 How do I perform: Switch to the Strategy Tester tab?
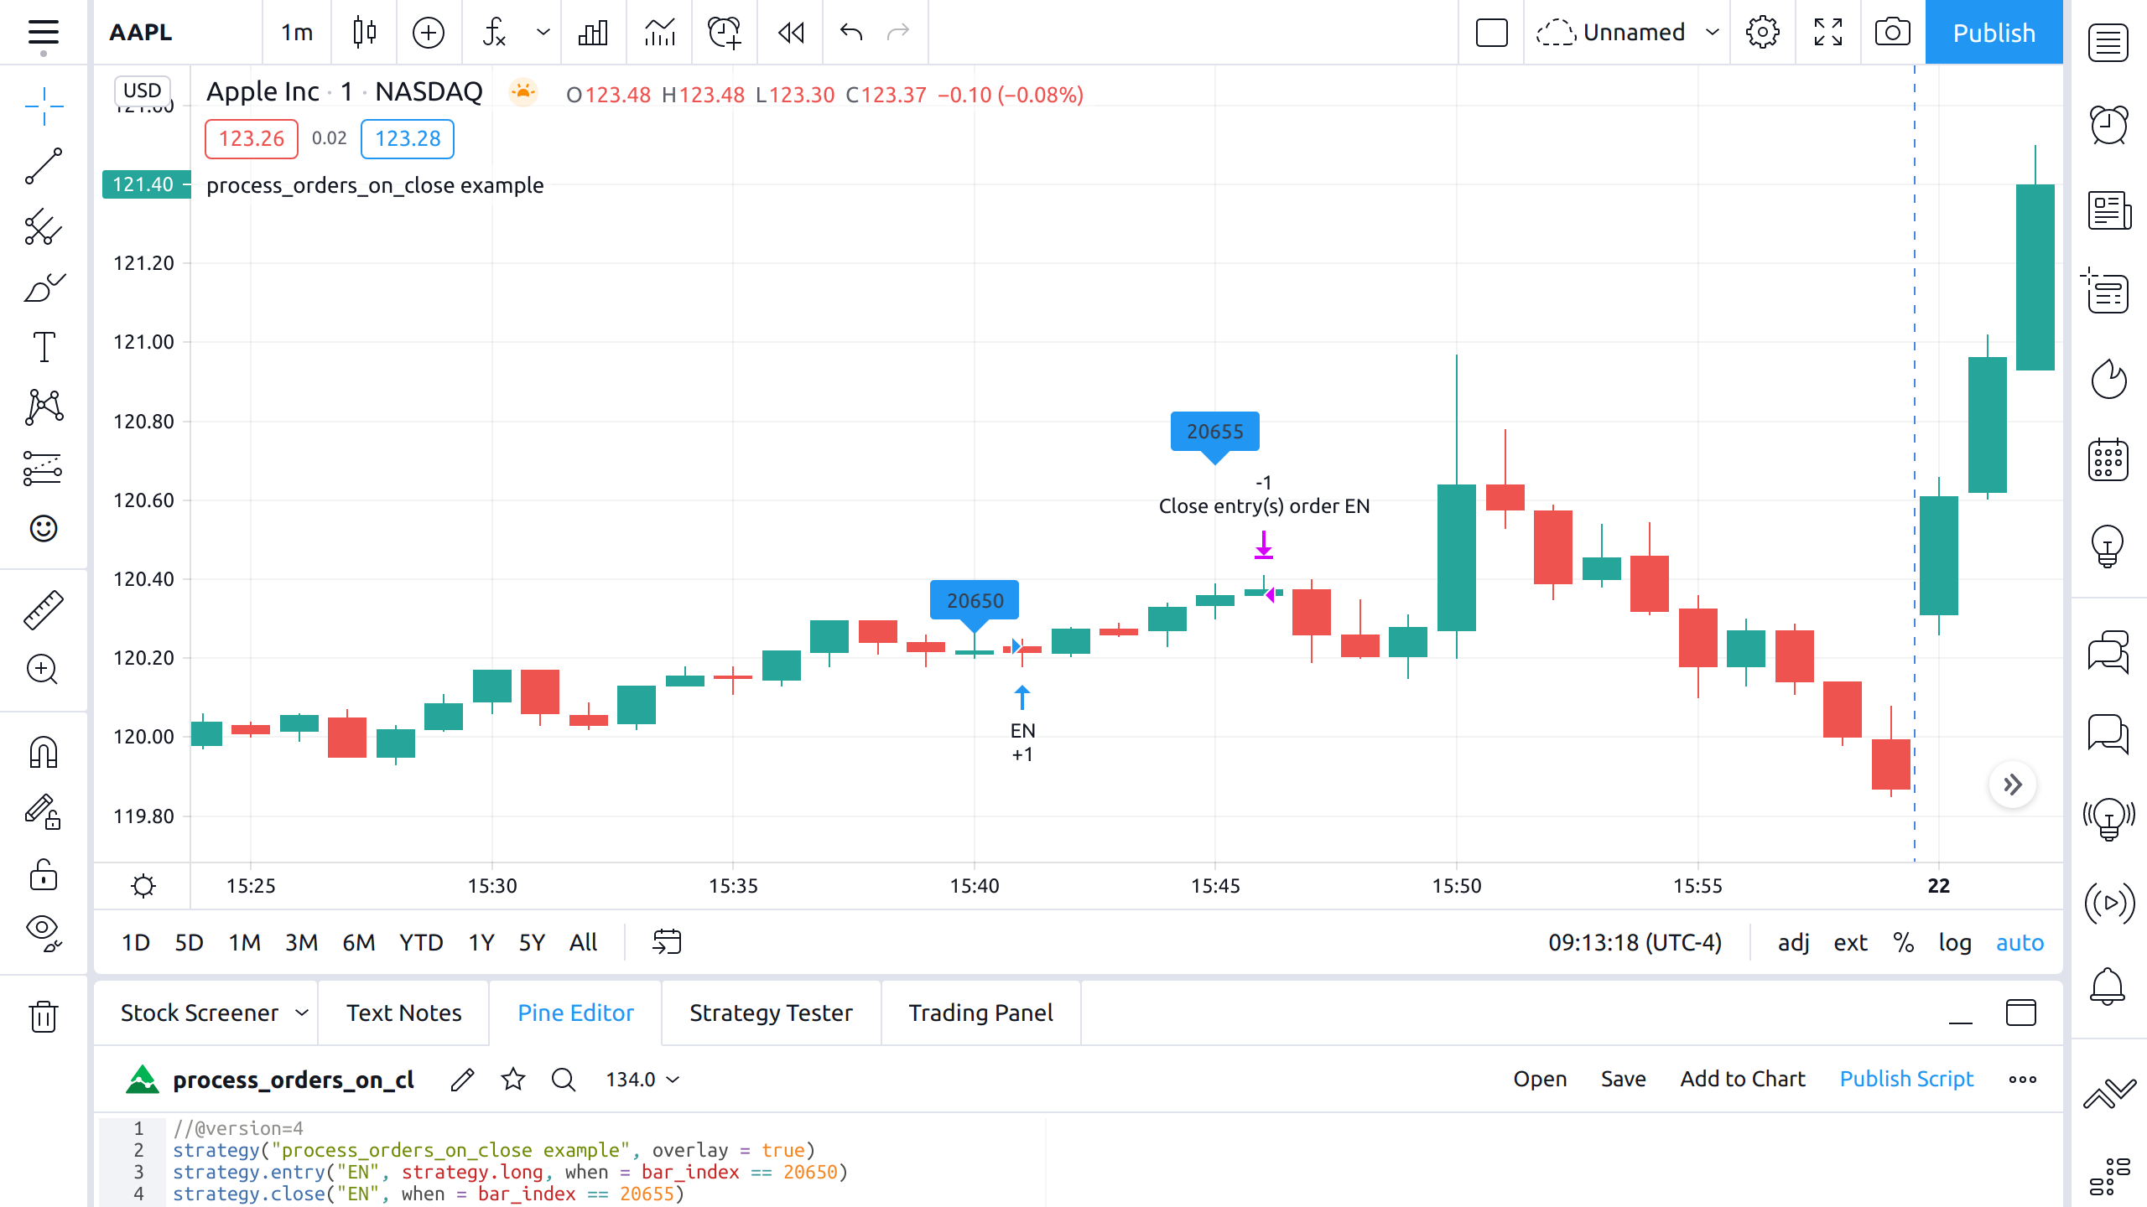point(771,1013)
